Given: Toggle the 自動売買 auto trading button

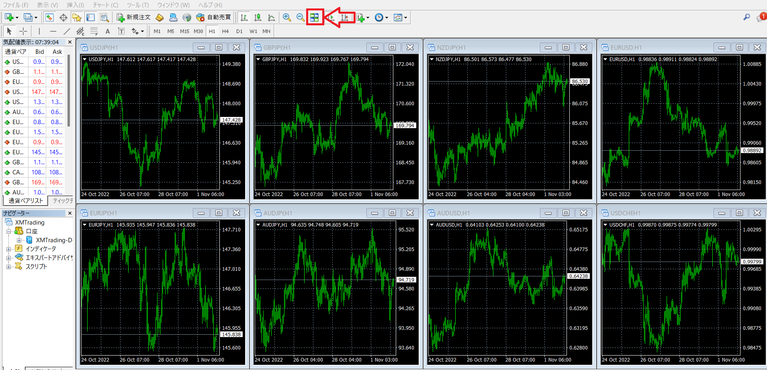Looking at the screenshot, I should click(213, 18).
